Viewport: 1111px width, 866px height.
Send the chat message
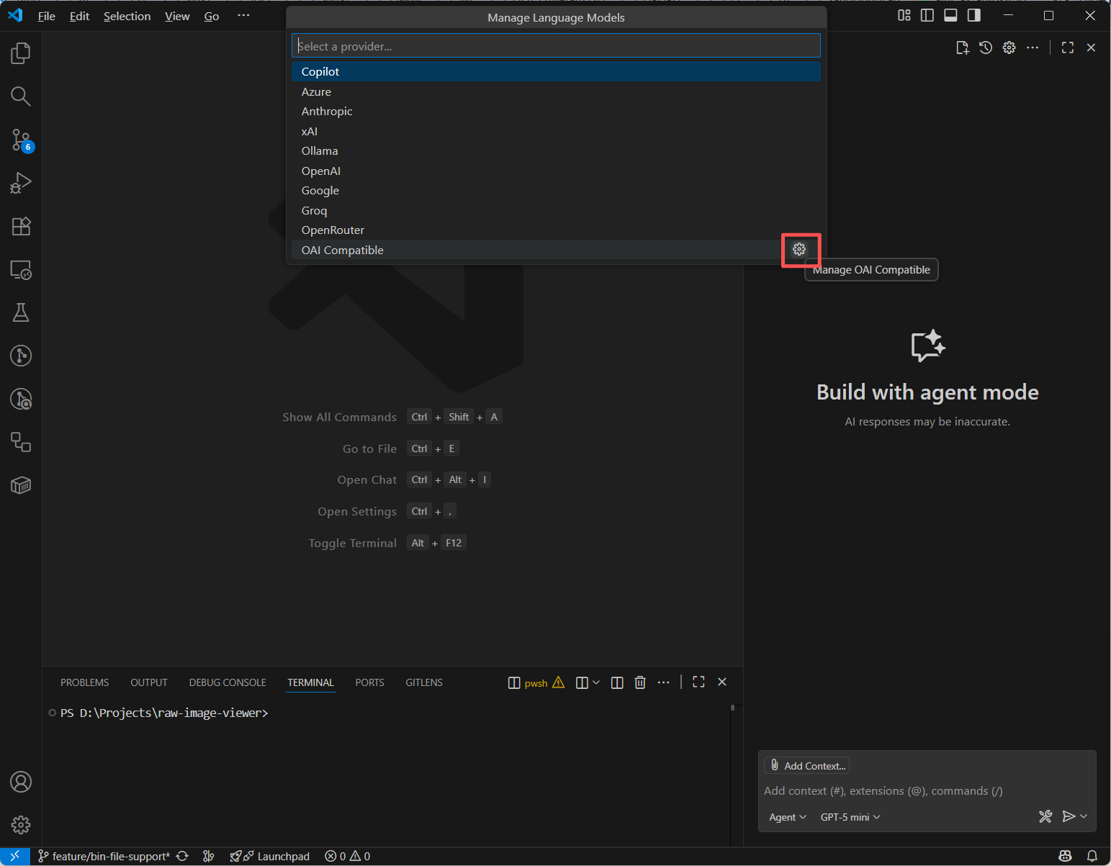(x=1069, y=816)
